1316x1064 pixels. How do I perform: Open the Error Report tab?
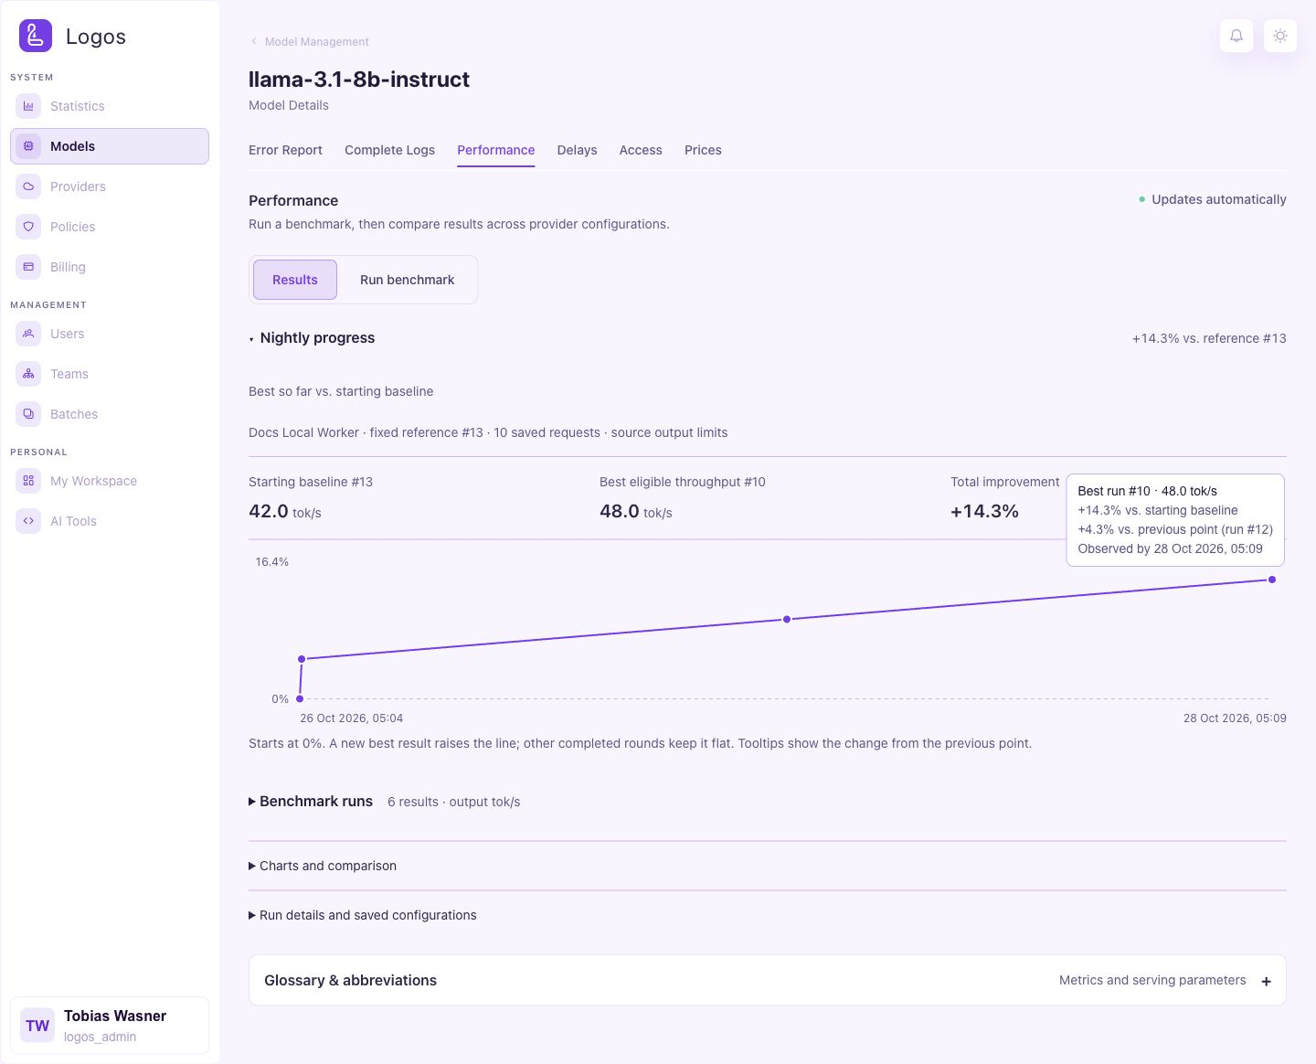pyautogui.click(x=285, y=150)
